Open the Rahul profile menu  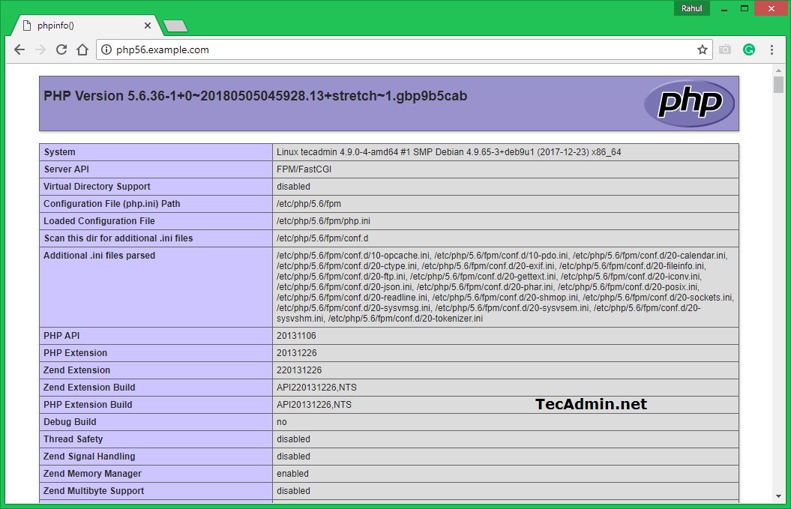point(691,8)
